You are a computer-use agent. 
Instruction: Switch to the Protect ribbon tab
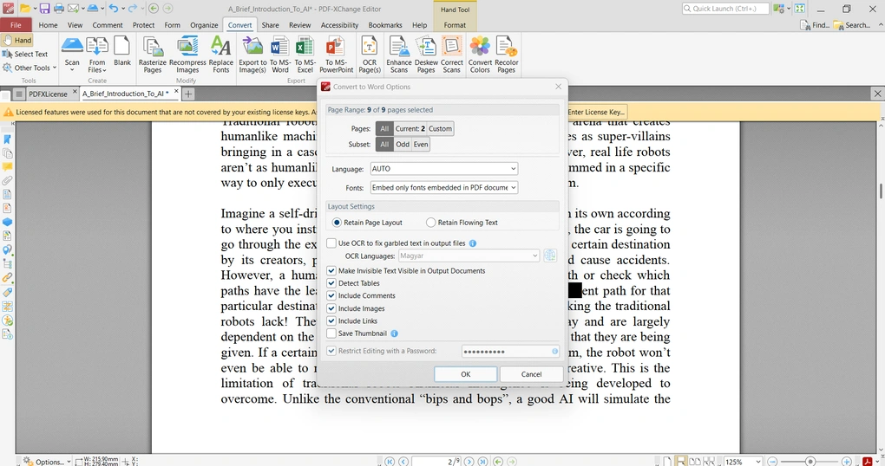(x=143, y=25)
